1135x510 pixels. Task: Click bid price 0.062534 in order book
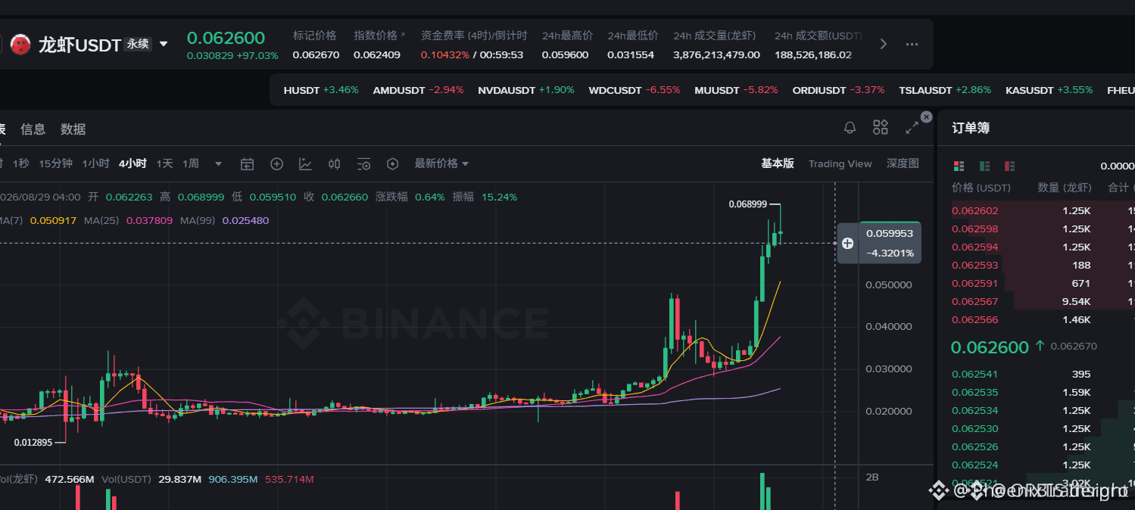point(974,411)
